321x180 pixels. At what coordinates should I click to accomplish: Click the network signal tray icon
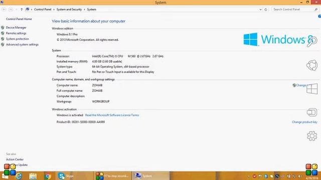pos(294,176)
